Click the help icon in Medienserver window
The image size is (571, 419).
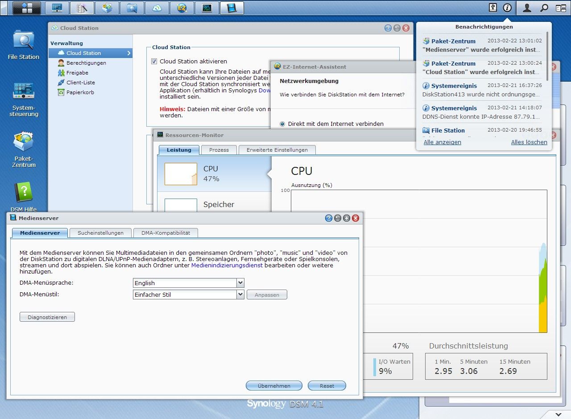point(329,218)
